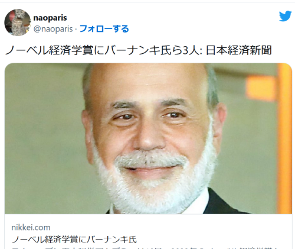Click the nikkei.com domain label
The width and height of the screenshot is (295, 249).
tap(31, 228)
